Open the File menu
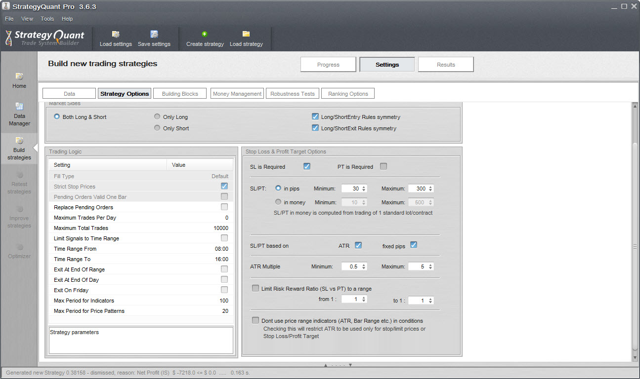 pos(9,19)
